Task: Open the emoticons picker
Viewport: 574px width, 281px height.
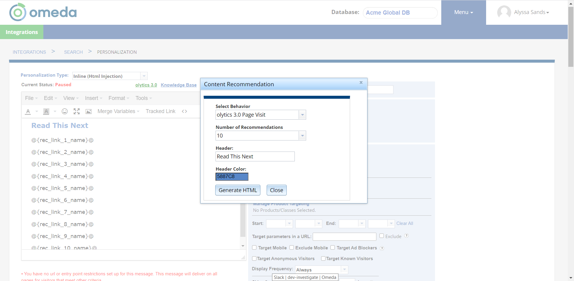Action: point(65,111)
